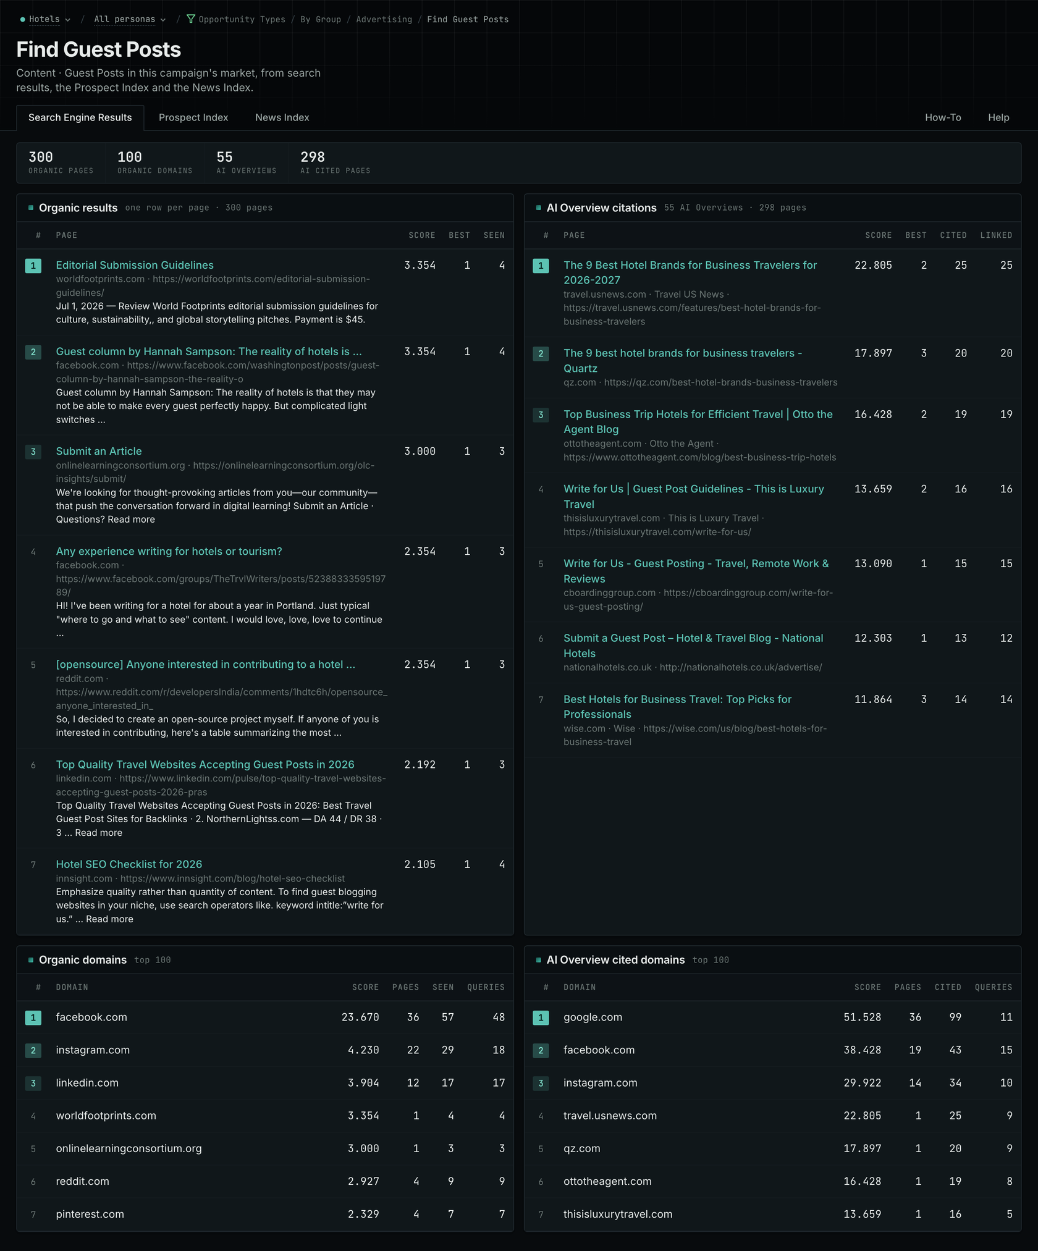The height and width of the screenshot is (1251, 1038).
Task: Open the Quartz best hotel brands citation
Action: point(683,361)
